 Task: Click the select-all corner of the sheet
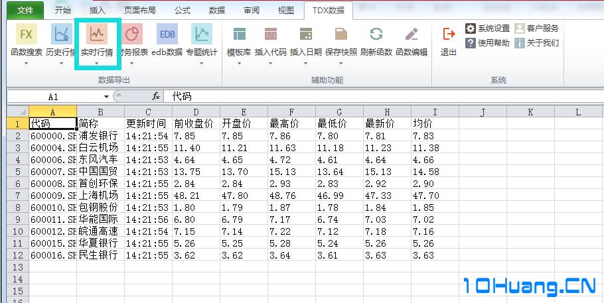pyautogui.click(x=18, y=111)
